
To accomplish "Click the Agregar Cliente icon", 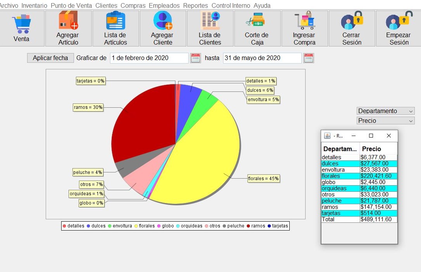I will pyautogui.click(x=162, y=21).
